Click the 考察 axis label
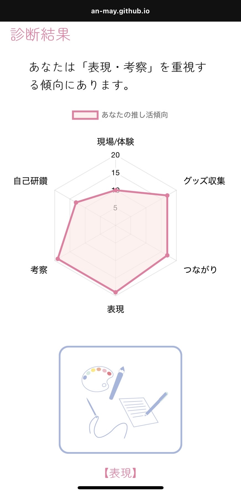Screen dimensions: 241x494 [39, 270]
